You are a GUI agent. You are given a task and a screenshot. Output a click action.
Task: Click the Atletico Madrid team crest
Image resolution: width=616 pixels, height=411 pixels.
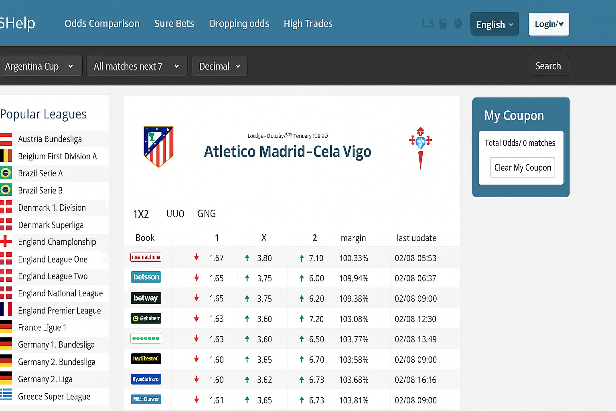158,146
